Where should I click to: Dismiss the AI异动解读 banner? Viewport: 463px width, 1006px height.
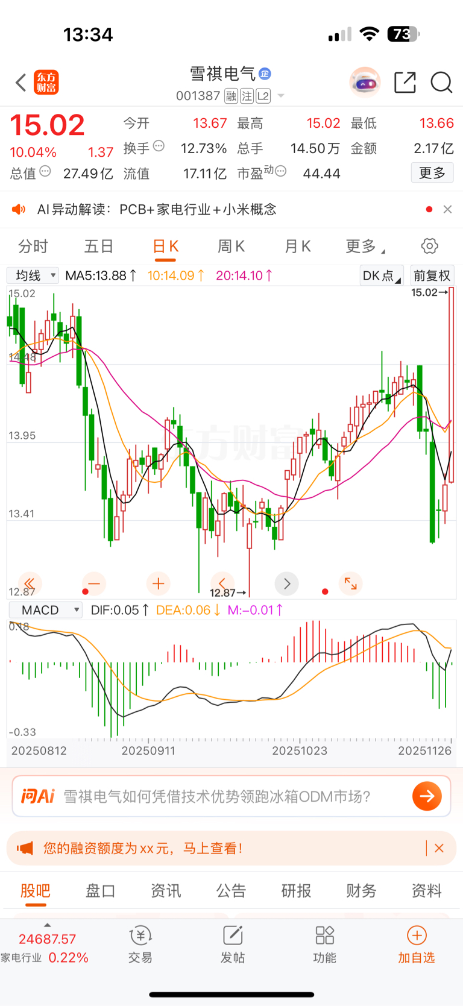pyautogui.click(x=447, y=209)
